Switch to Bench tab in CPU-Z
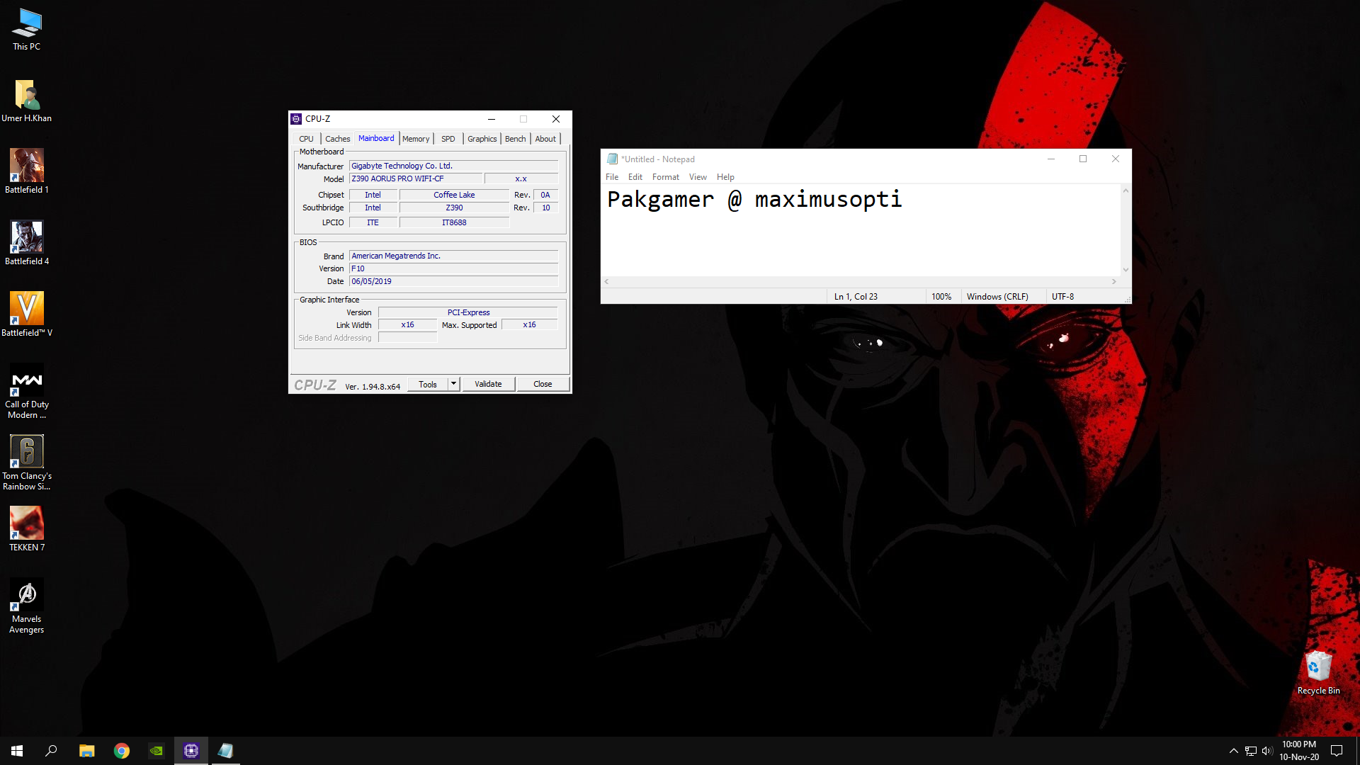Screen dimensions: 1360x765 [515, 139]
